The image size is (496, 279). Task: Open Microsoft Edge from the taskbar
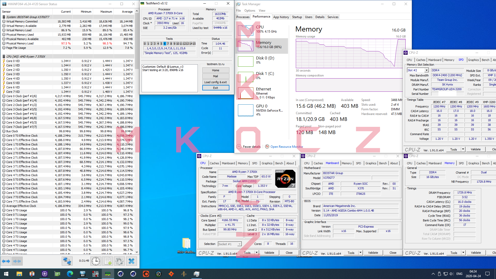point(70,274)
